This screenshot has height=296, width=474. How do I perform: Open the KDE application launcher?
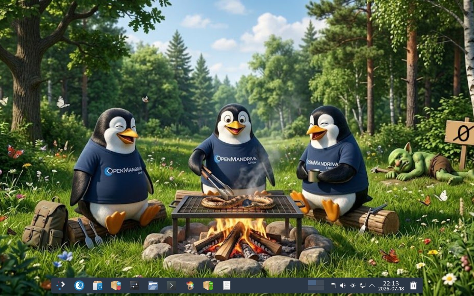click(61, 285)
